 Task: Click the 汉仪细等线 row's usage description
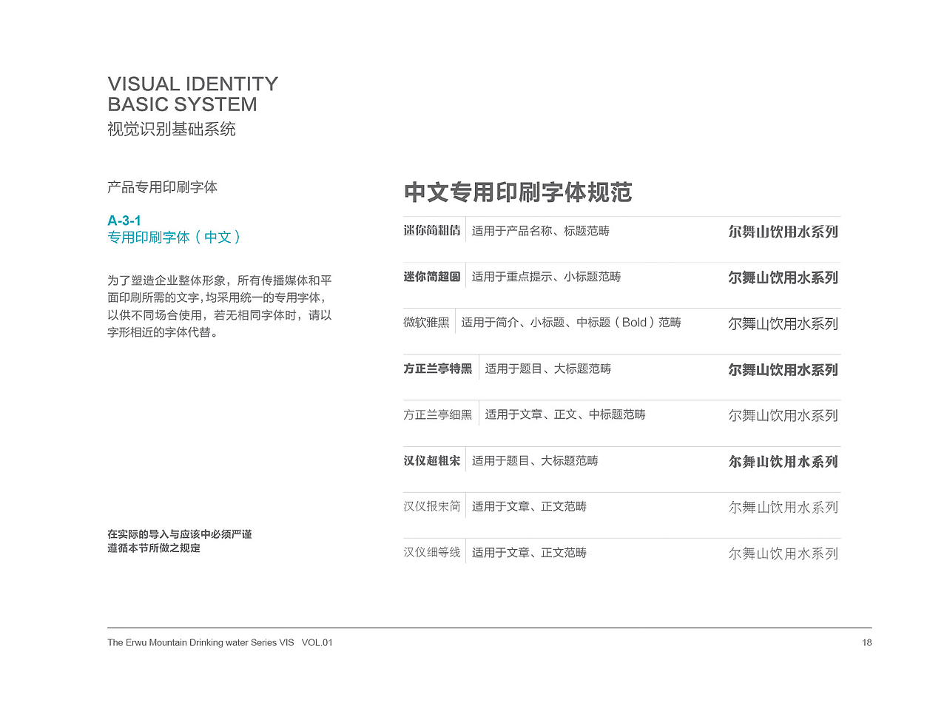tap(530, 552)
